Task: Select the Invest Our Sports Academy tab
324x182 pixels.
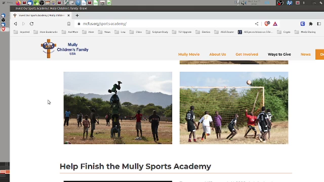Action: [42, 15]
